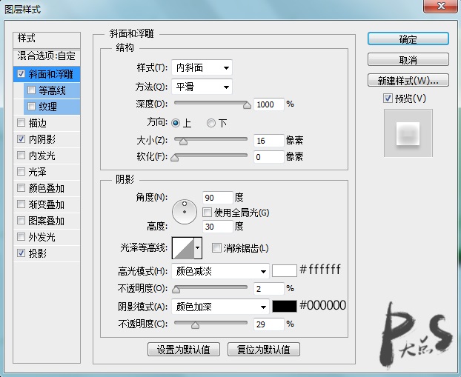The image size is (461, 377).
Task: Open the 阴影模式 颜色加深 dropdown
Action: [x=220, y=307]
